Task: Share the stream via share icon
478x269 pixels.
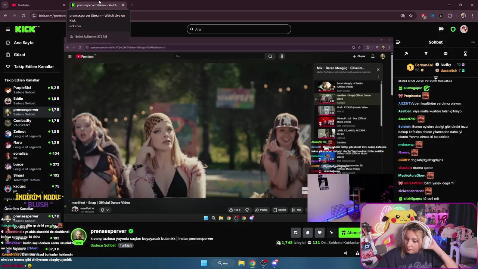Action: coord(345,253)
